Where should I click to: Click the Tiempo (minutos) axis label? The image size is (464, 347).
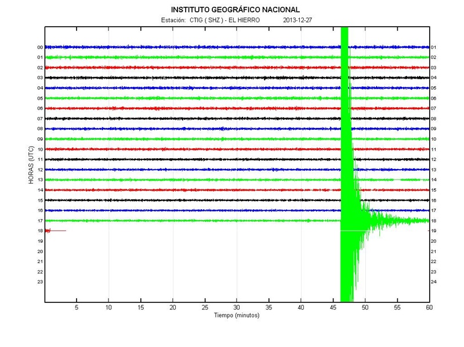tap(237, 316)
